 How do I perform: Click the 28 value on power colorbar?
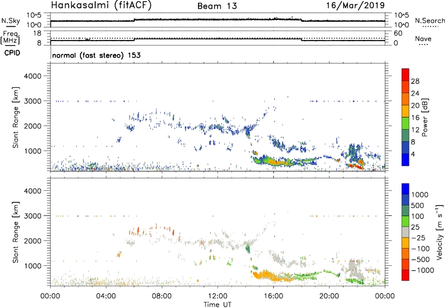click(415, 81)
